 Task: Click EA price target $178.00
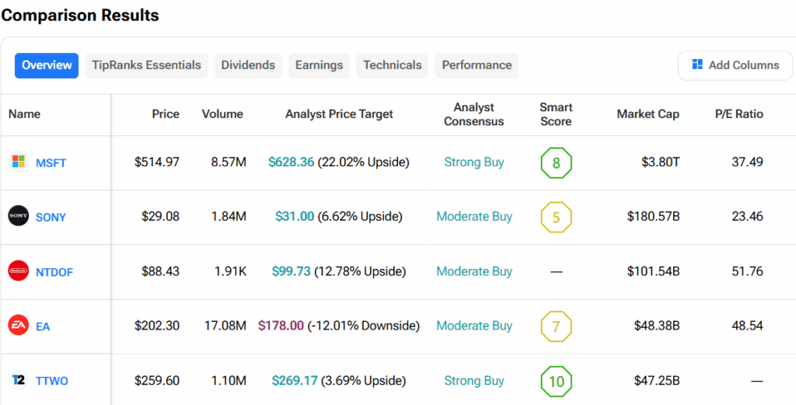point(281,326)
